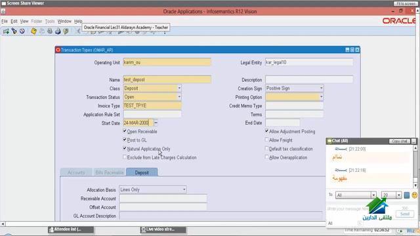Click the yellow Save toolbar icon
This screenshot has height=236, width=420.
[33, 31]
